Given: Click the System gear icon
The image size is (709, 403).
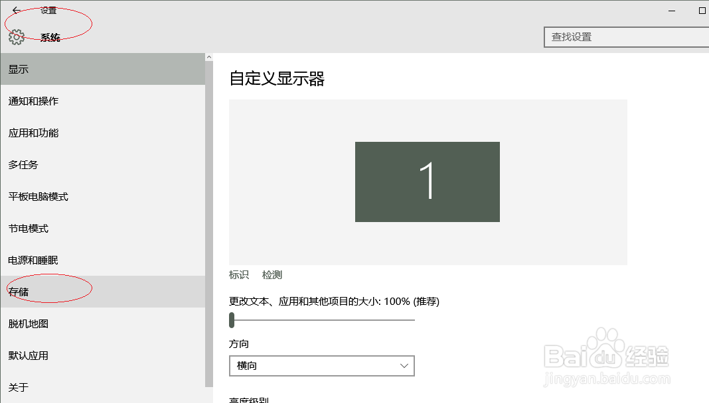Looking at the screenshot, I should pos(17,37).
